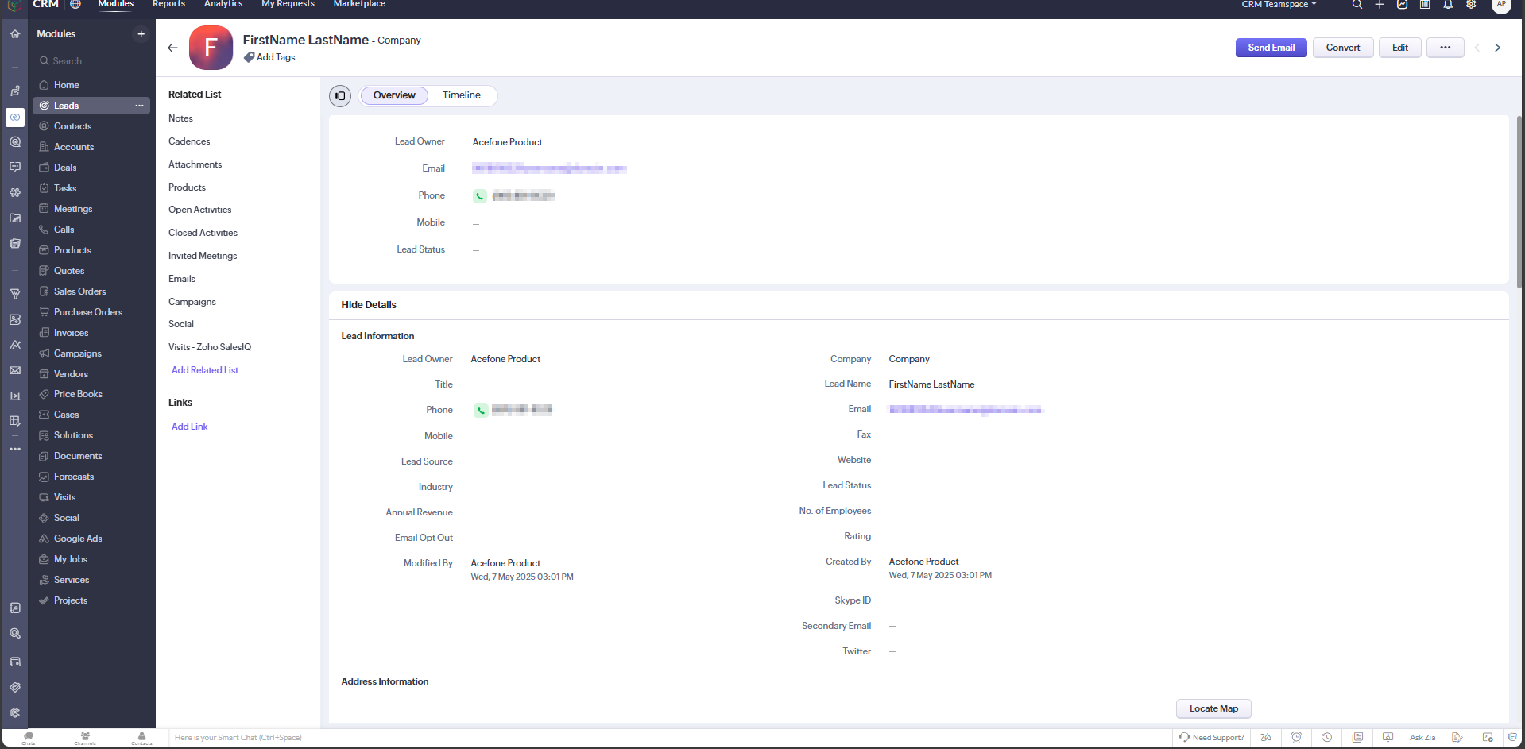This screenshot has width=1525, height=749.
Task: Click the plus create-new icon in top bar
Action: click(1380, 5)
